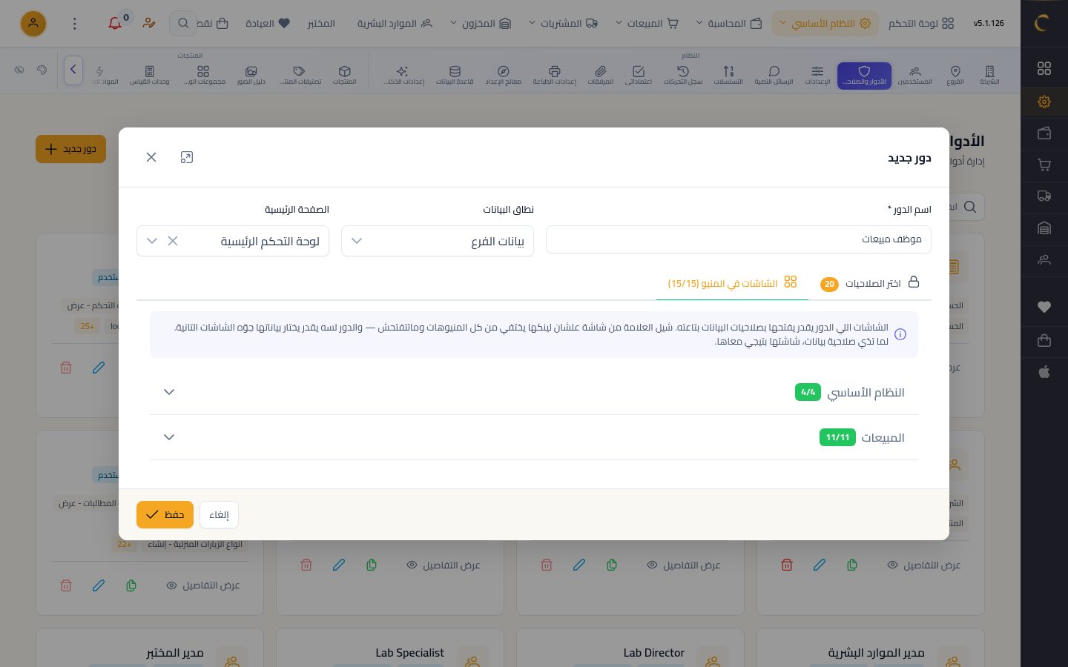The image size is (1068, 667).
Task: Open the data scope (نطاق البيانات) dropdown
Action: (x=438, y=241)
